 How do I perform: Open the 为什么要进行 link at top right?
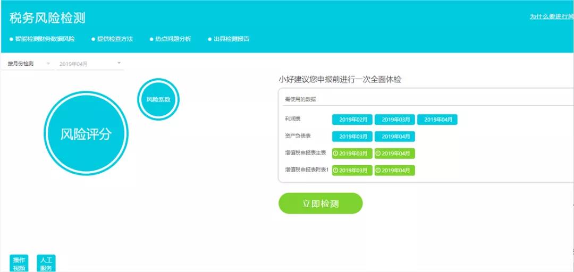click(551, 16)
